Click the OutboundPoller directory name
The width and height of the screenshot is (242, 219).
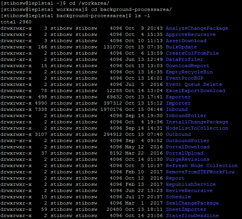point(187,141)
